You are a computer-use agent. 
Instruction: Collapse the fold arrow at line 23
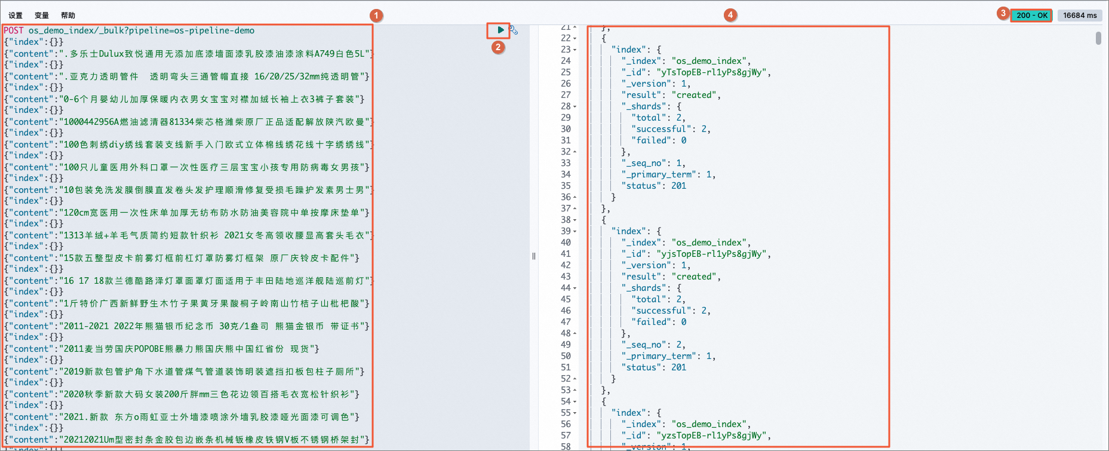tap(575, 50)
